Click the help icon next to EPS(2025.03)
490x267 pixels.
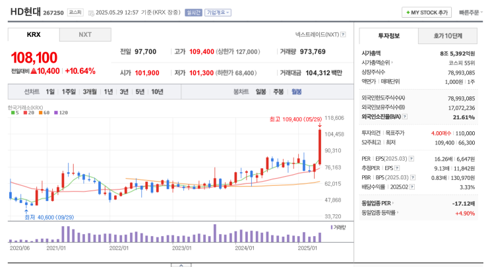tap(412, 159)
